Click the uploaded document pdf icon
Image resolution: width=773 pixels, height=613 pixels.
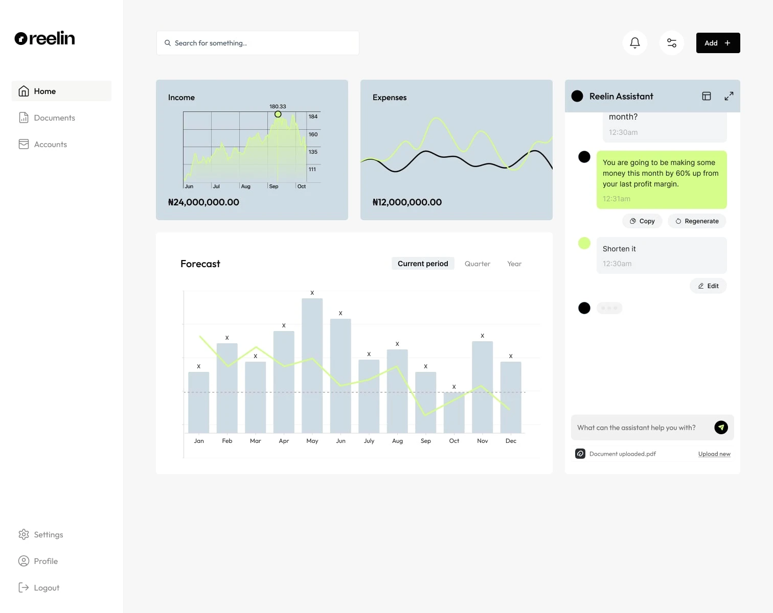click(x=580, y=454)
